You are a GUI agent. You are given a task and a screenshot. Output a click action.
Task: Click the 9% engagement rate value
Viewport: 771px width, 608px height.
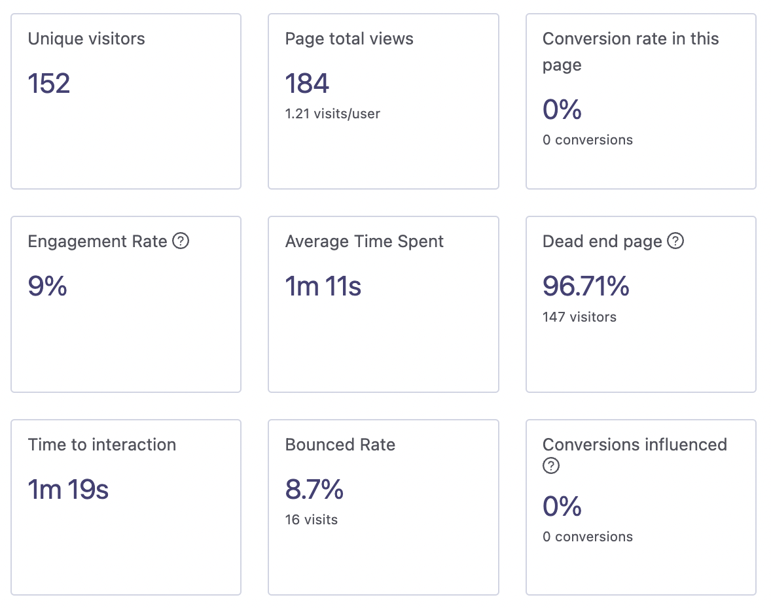coord(47,286)
